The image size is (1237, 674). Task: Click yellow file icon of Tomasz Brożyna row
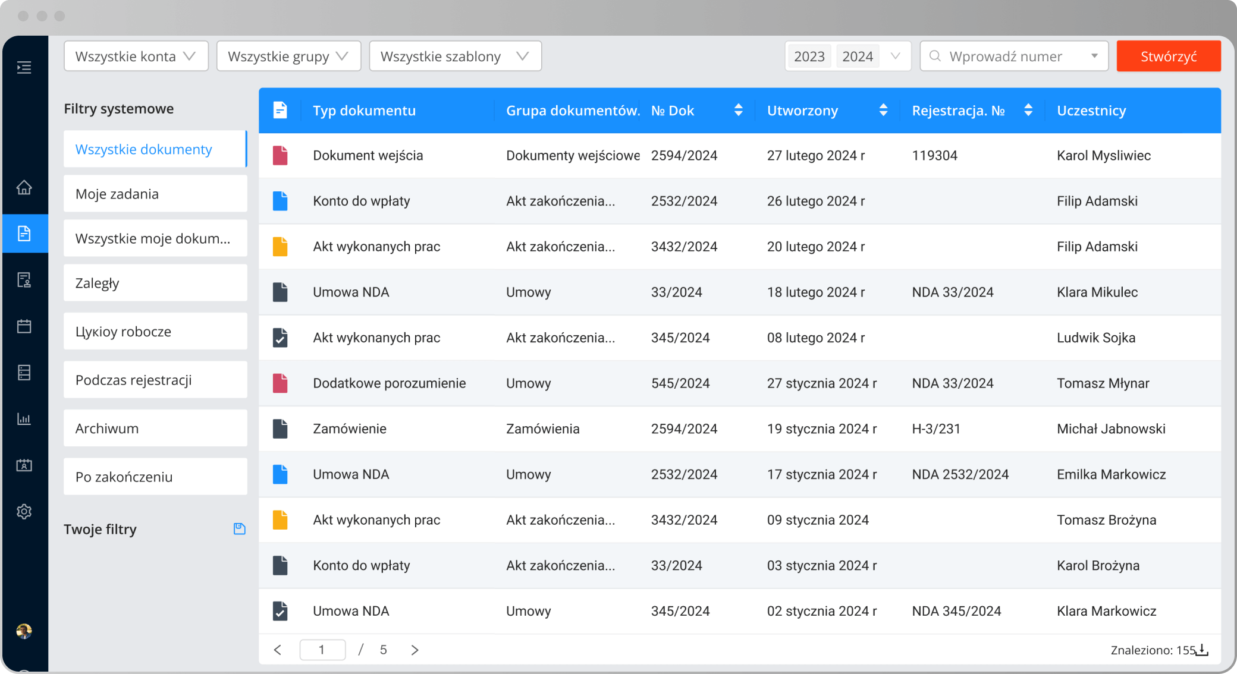pos(280,520)
